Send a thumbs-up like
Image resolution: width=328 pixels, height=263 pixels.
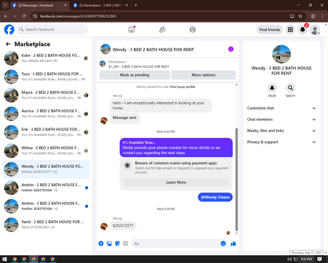pyautogui.click(x=234, y=243)
